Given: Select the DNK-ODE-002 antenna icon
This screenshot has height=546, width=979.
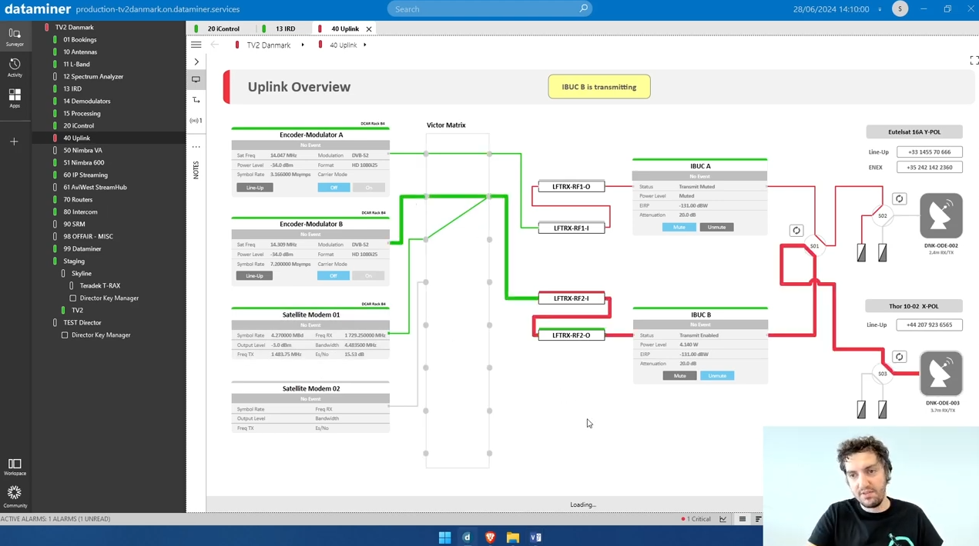Looking at the screenshot, I should click(x=941, y=216).
